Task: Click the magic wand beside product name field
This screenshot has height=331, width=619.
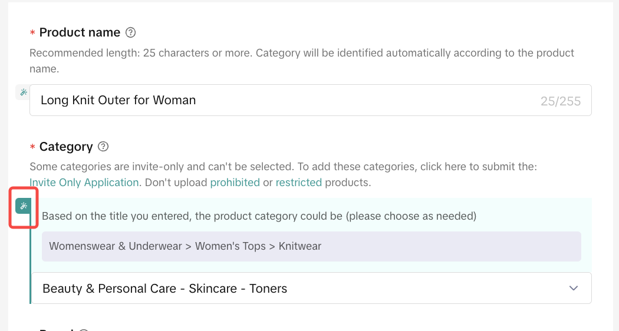Action: (23, 92)
